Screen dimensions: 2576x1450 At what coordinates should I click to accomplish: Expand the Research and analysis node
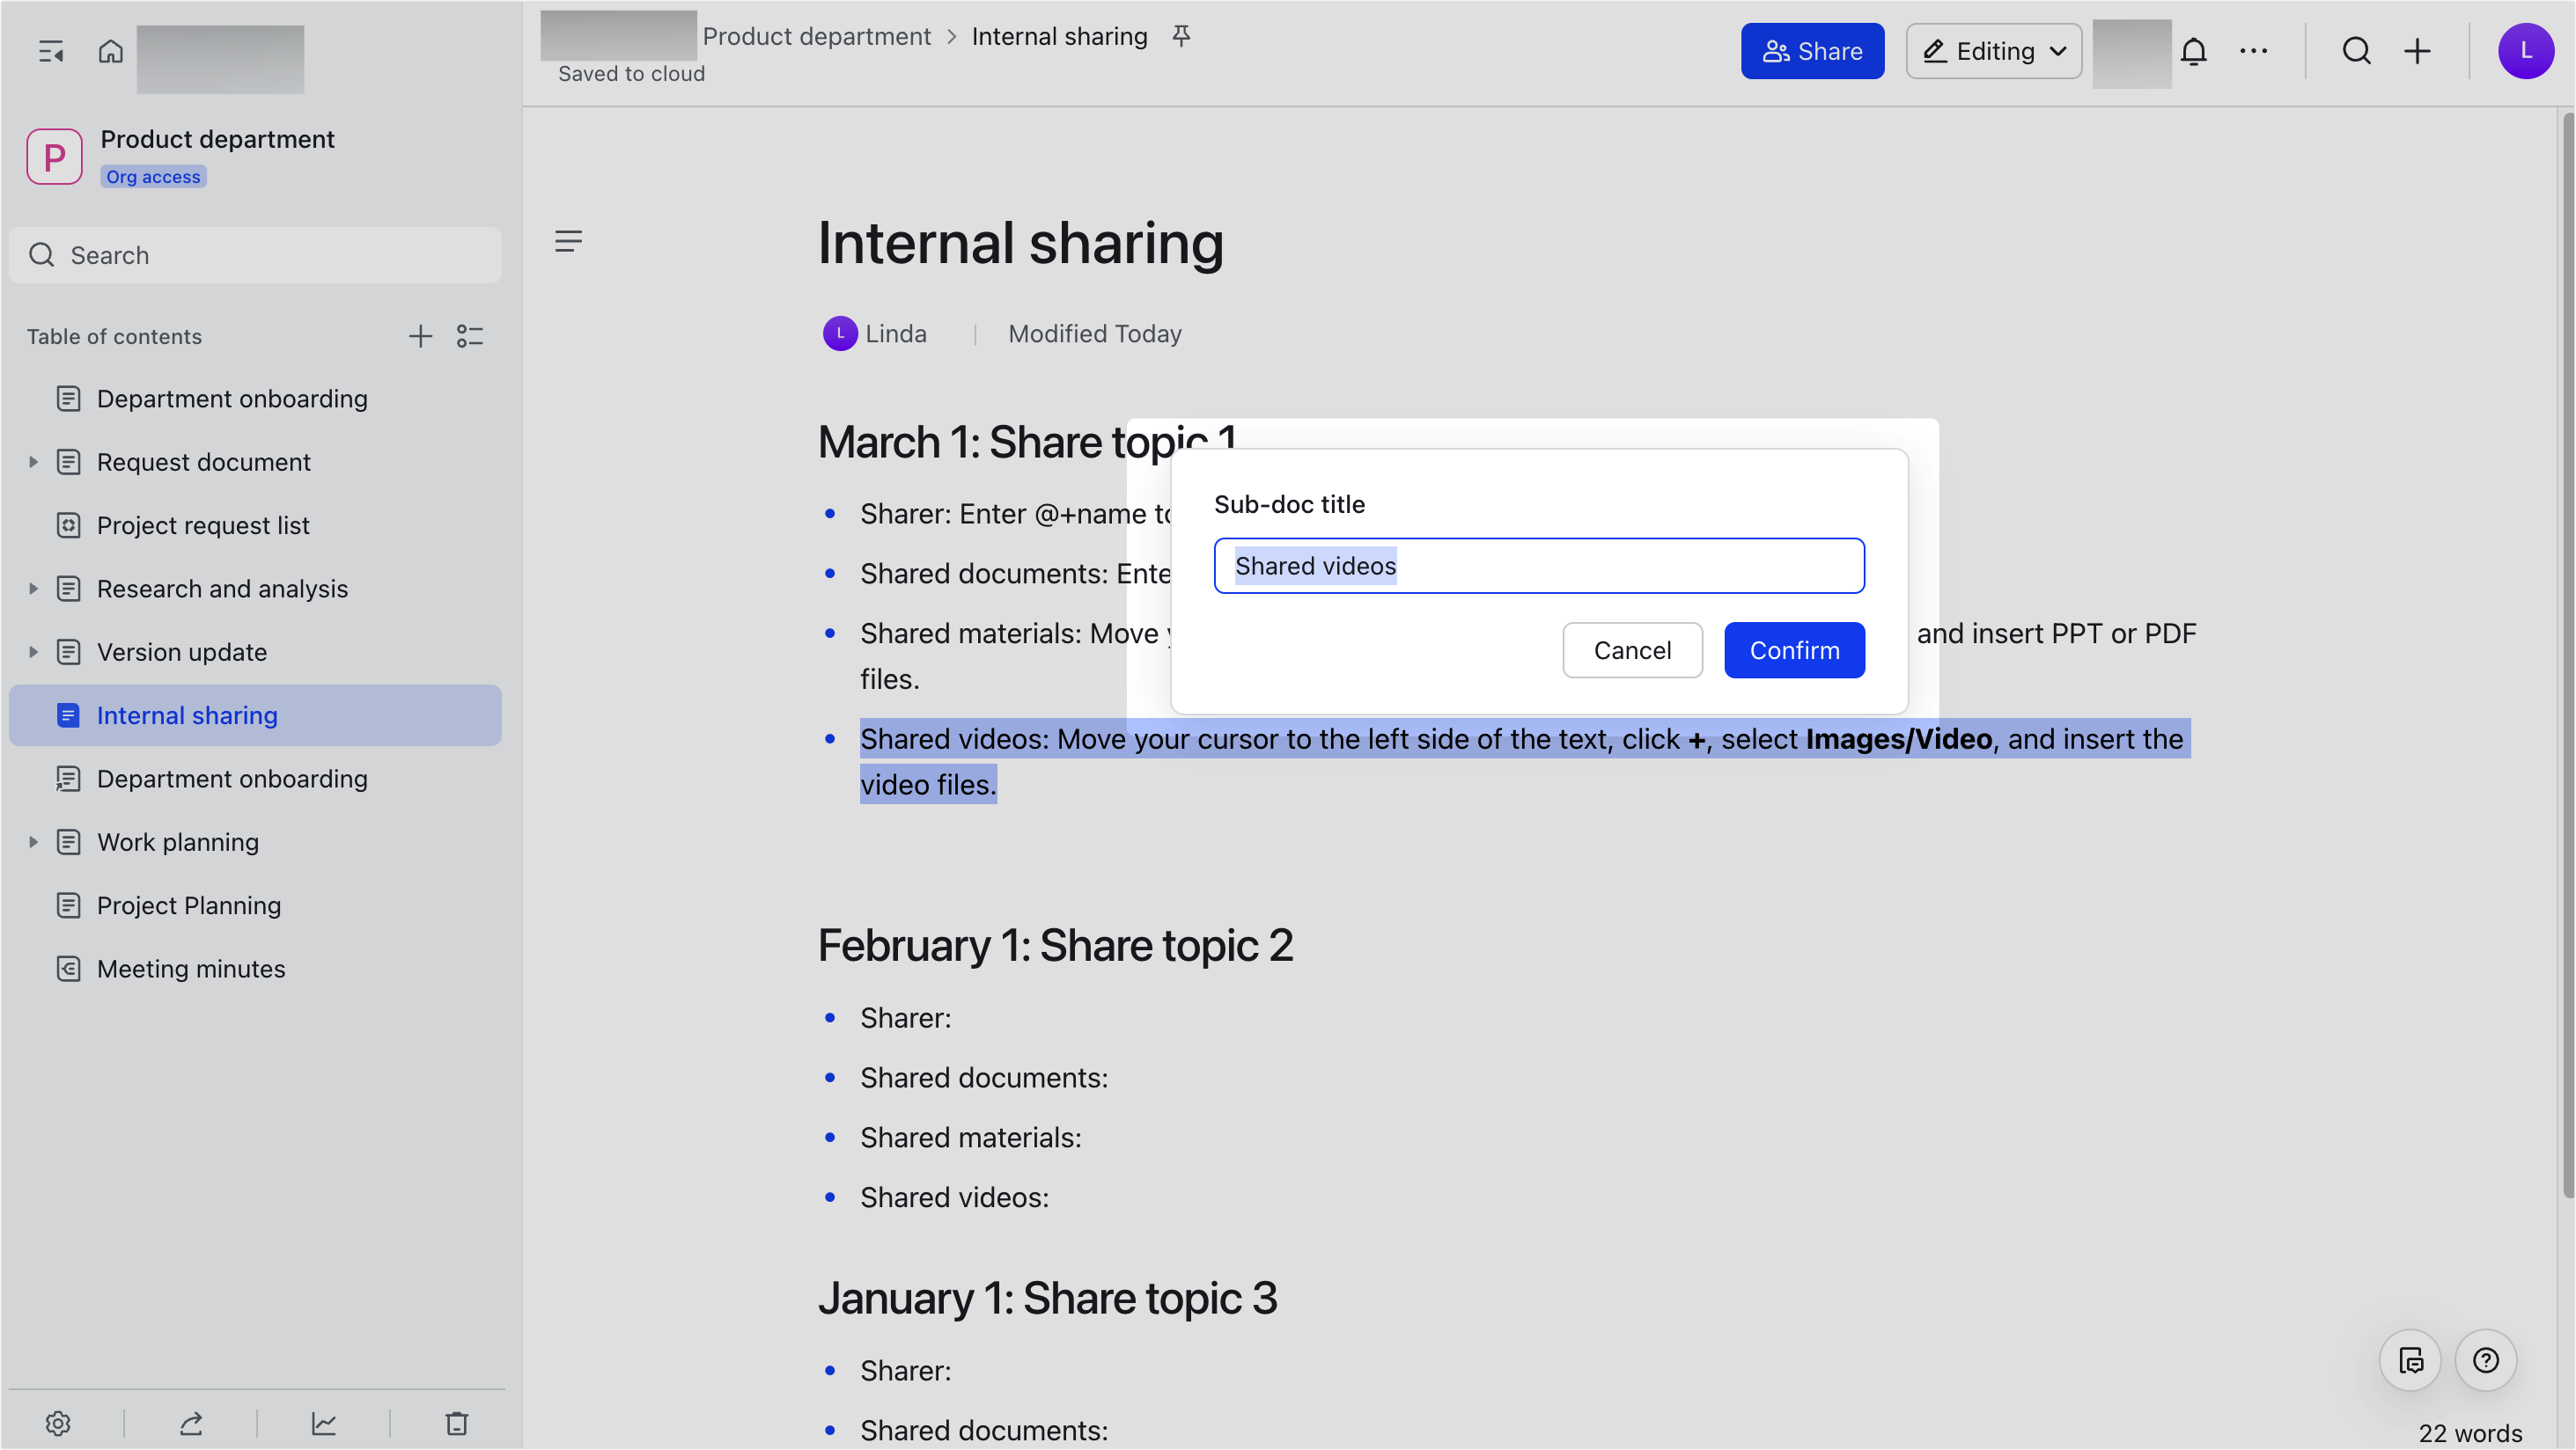pos(33,589)
